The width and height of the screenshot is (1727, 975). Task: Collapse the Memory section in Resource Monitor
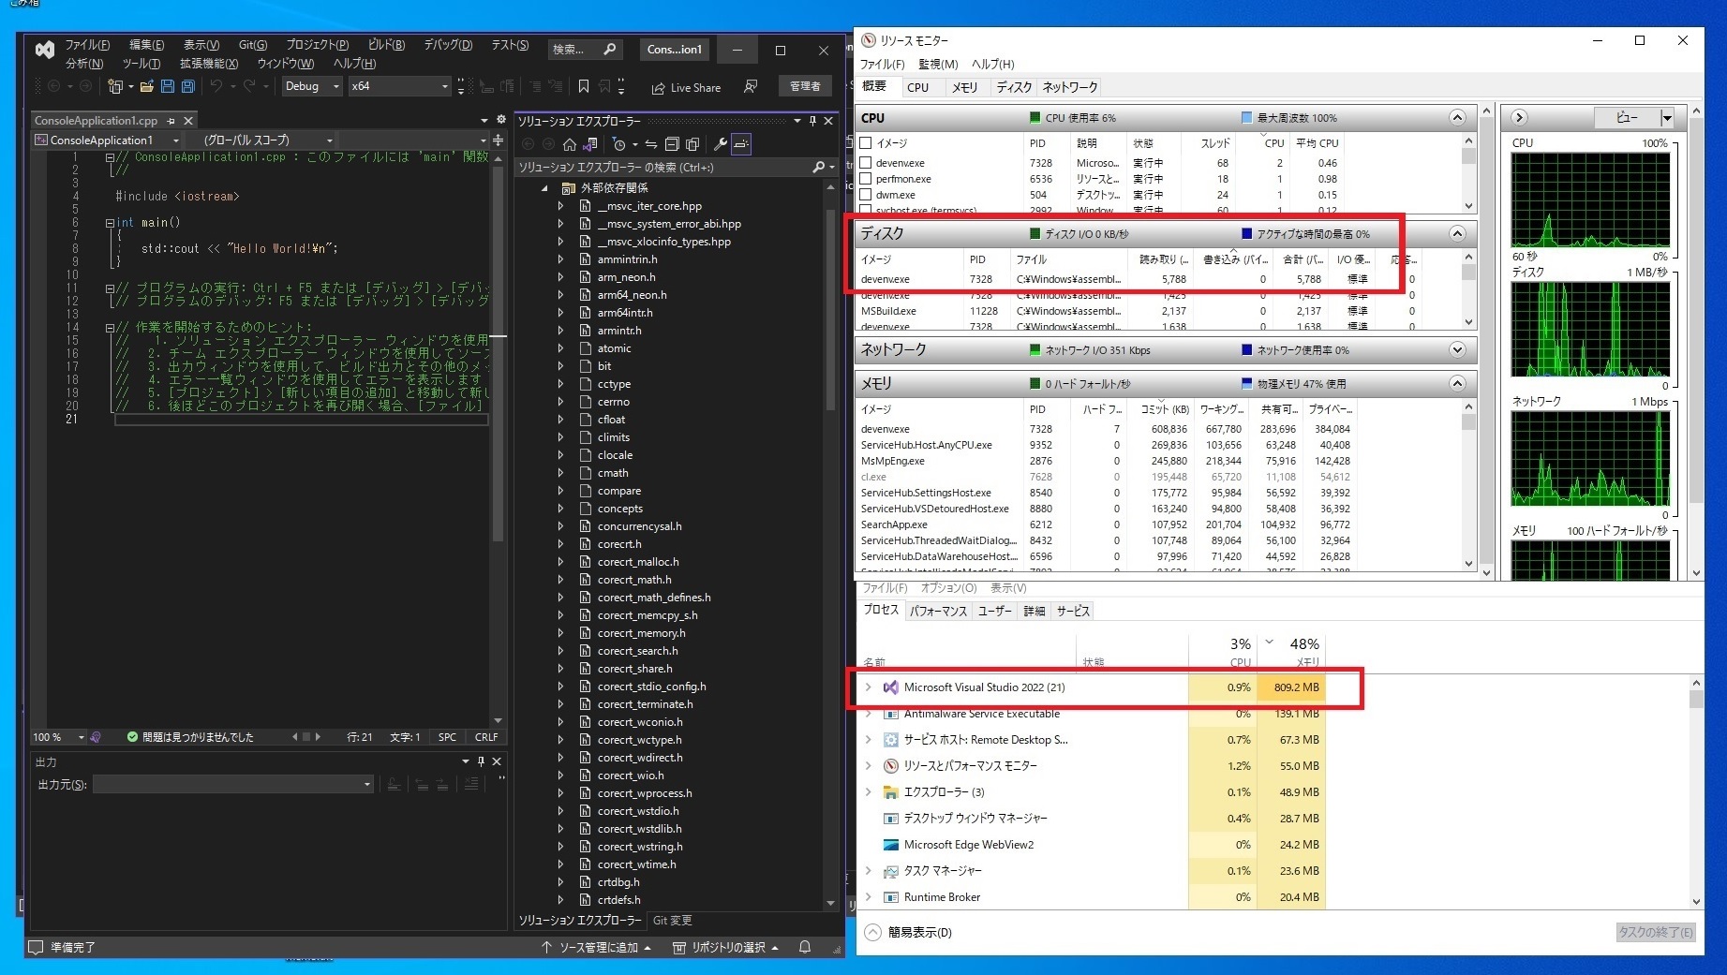[x=1457, y=383]
